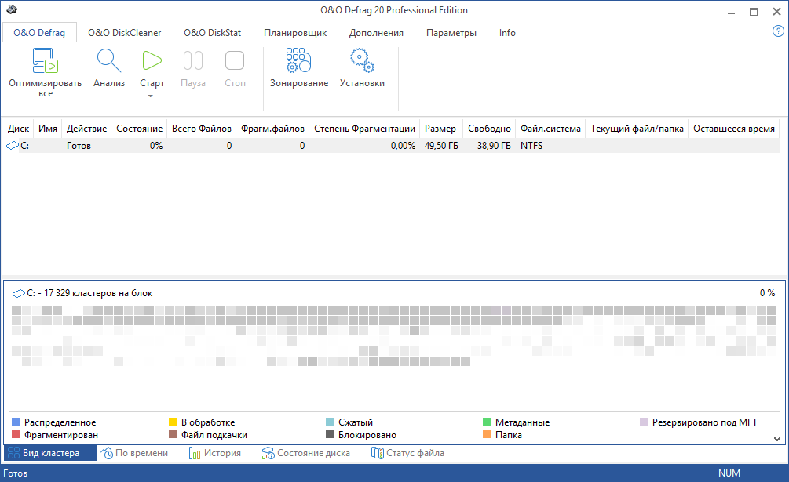
Task: Switch to the O&O DiskCleaner tab
Action: (x=124, y=33)
